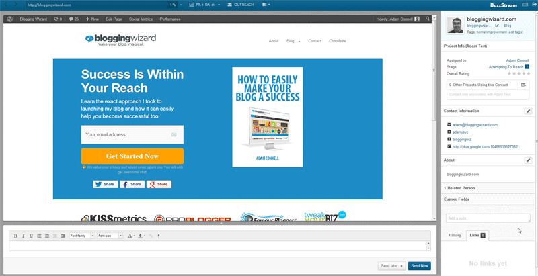Open Social Metrics in the admin bar
Viewport: 538px width, 276px height.
(141, 19)
